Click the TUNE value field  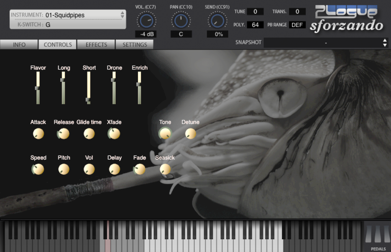point(255,12)
